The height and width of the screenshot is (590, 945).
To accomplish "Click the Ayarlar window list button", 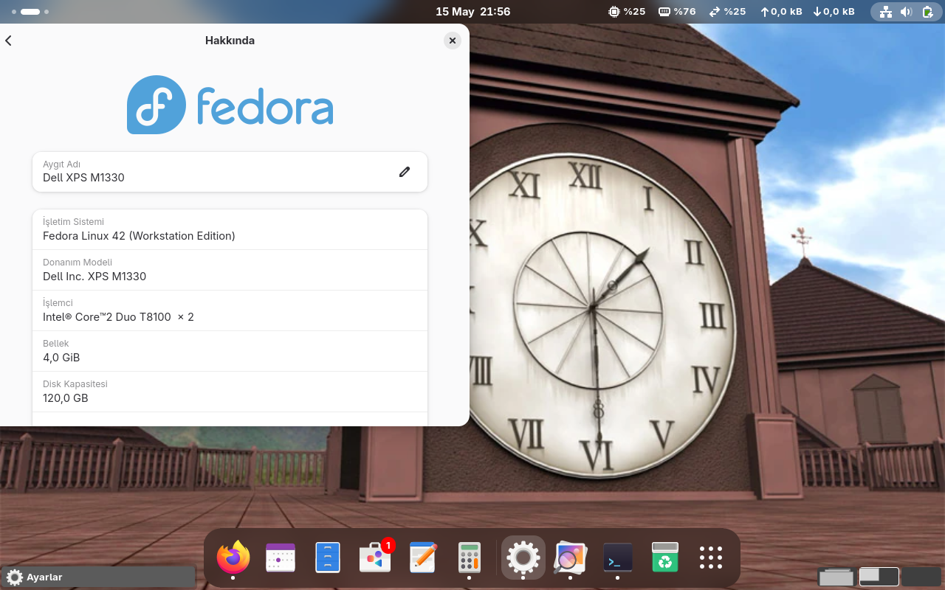I will 98,577.
